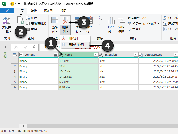Viewport: 178px width, 134px height.
Task: Click the horizontal scrollbar left arrow
Action: [24, 126]
